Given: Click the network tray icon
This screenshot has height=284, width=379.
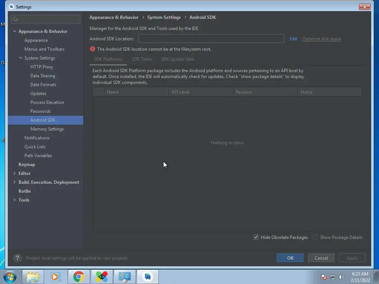Looking at the screenshot, I should click(333, 277).
